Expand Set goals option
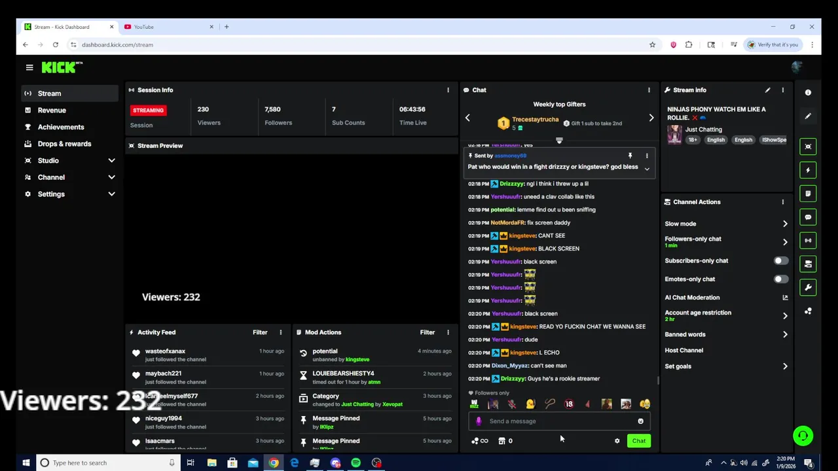The height and width of the screenshot is (471, 838). (x=785, y=366)
